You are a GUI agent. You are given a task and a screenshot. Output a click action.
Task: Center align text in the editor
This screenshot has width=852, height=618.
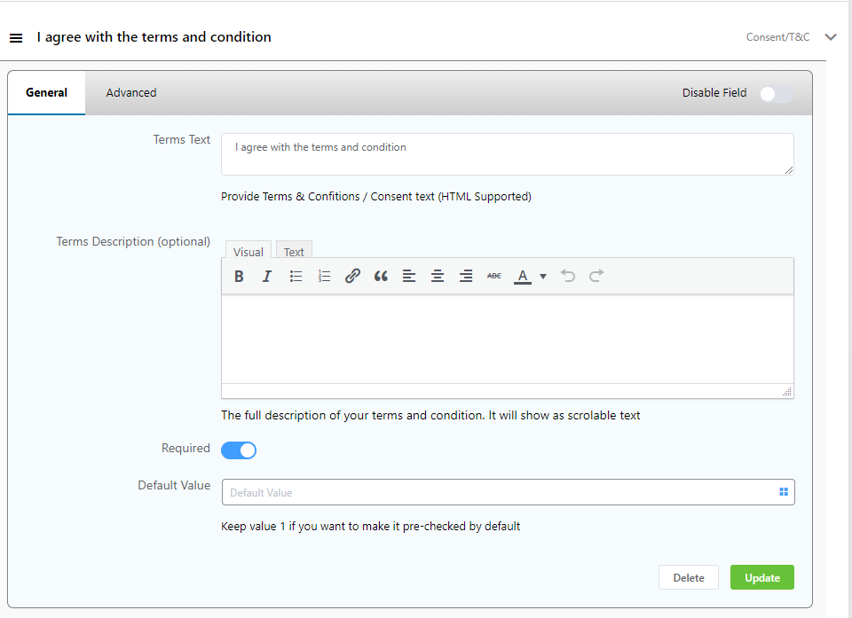(438, 277)
